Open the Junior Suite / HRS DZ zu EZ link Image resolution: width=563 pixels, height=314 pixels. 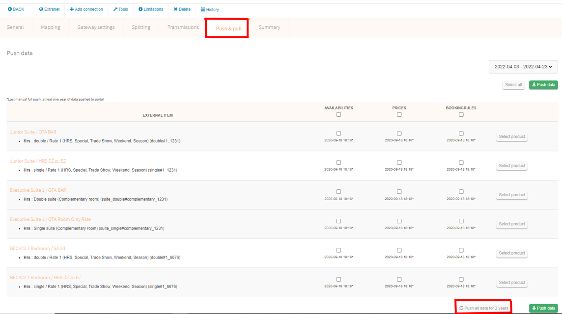tap(37, 161)
